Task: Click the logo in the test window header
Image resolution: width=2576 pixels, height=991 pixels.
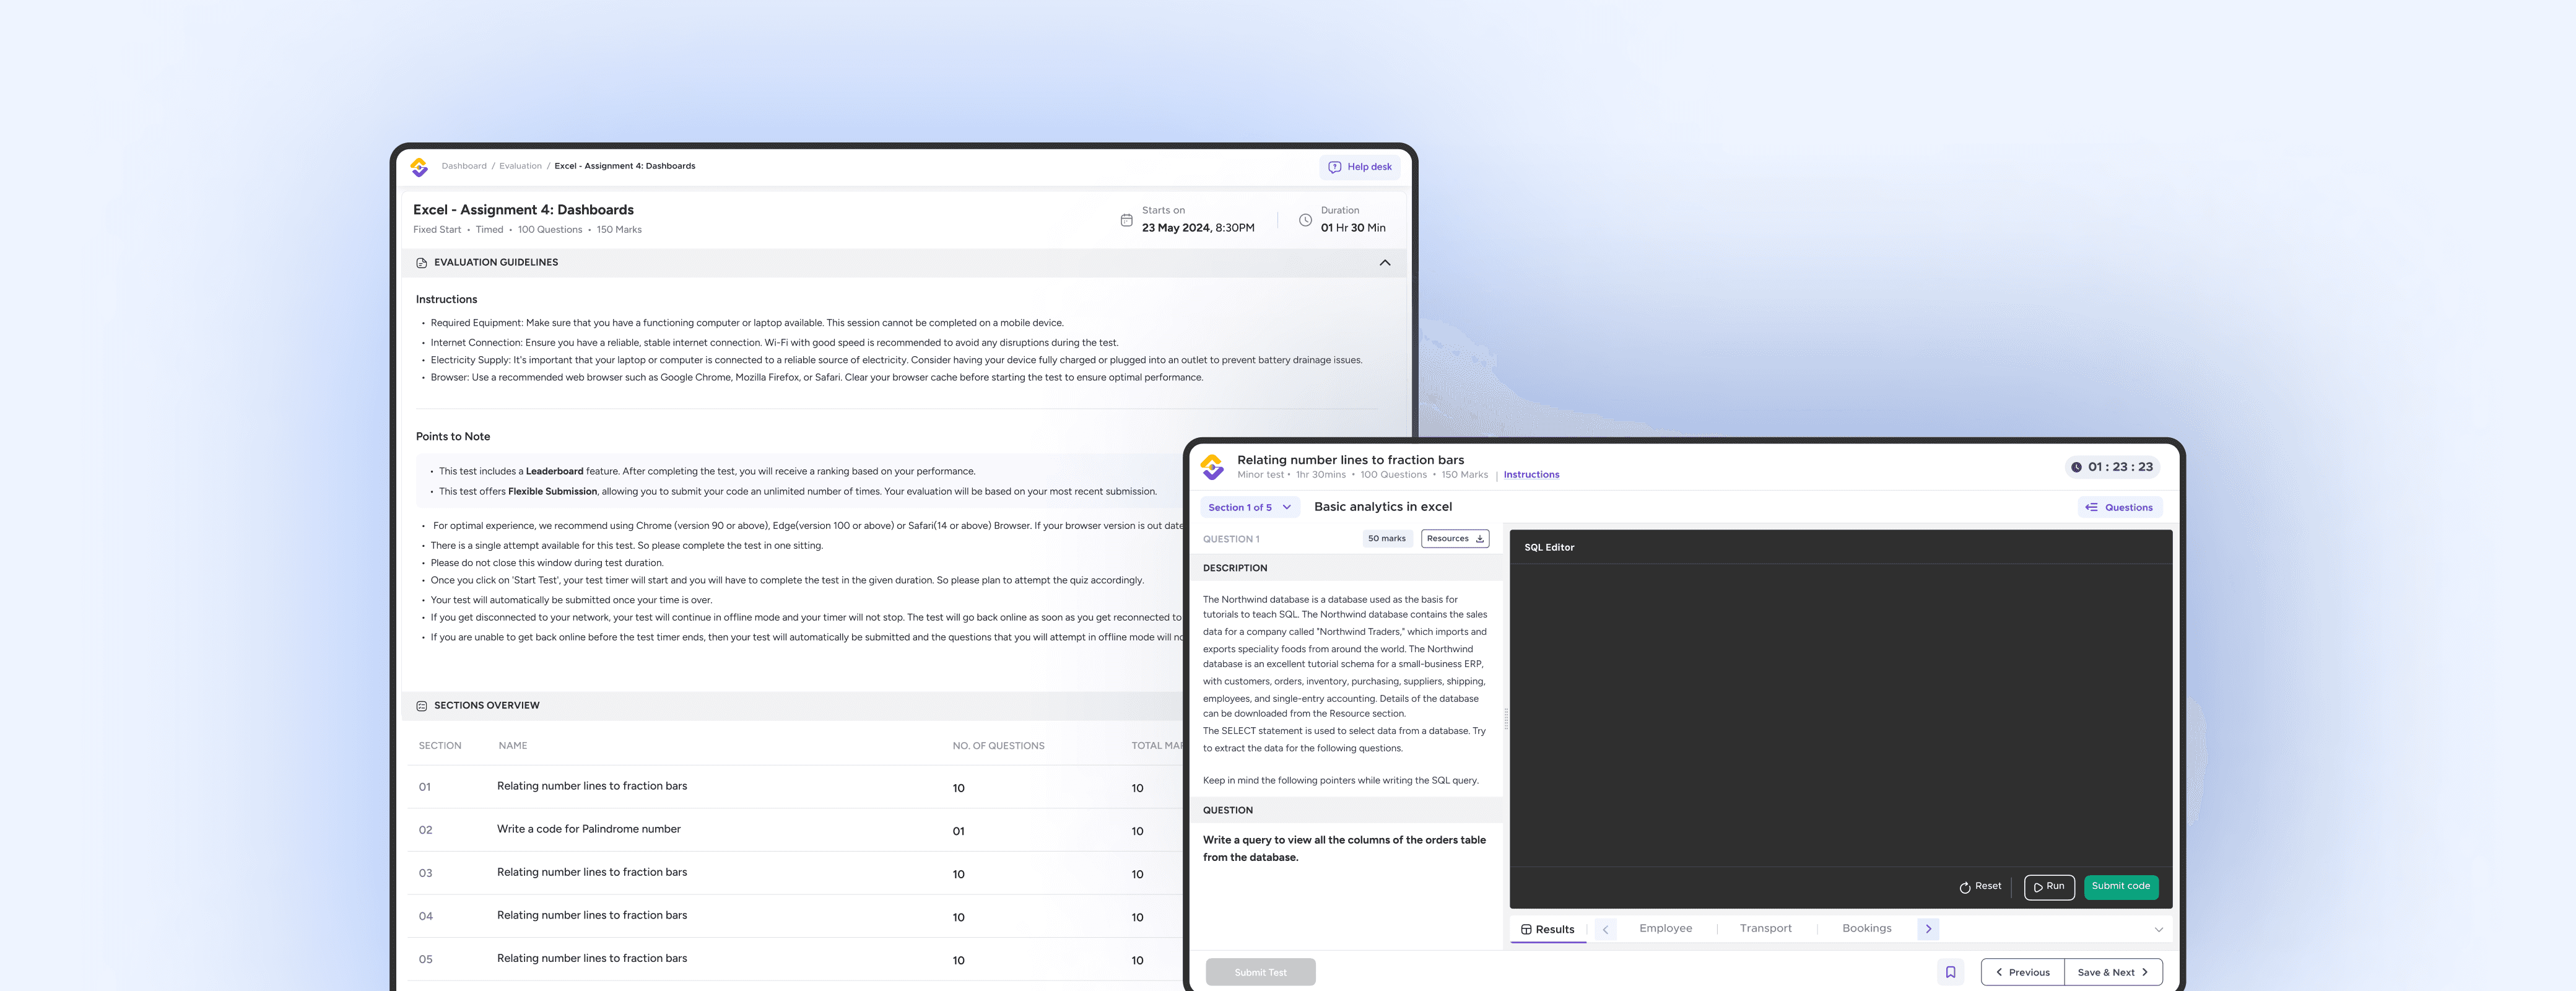Action: tap(1212, 467)
